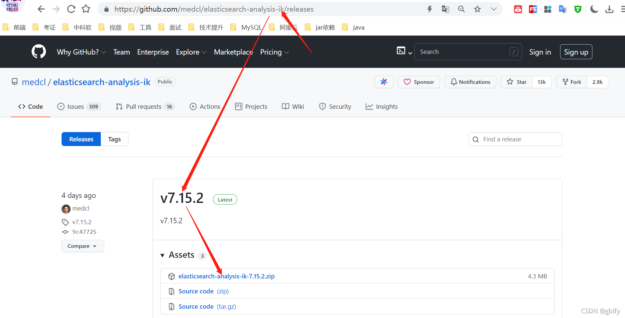Image resolution: width=625 pixels, height=318 pixels.
Task: Open the 技术提升 bookmark folder
Action: coord(206,27)
